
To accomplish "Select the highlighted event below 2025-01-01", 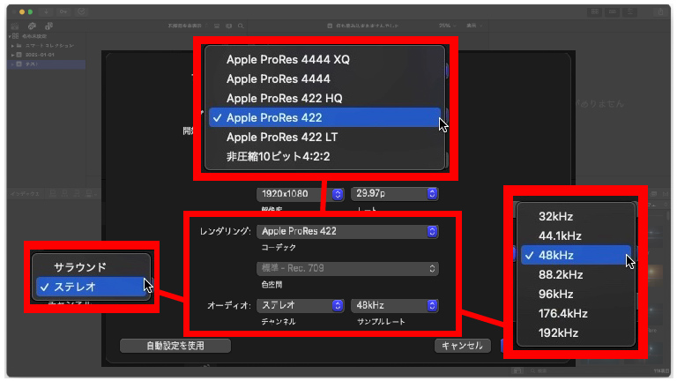I will (x=47, y=63).
